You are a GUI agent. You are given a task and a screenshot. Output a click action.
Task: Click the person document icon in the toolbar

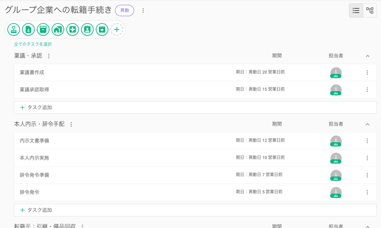(28, 30)
